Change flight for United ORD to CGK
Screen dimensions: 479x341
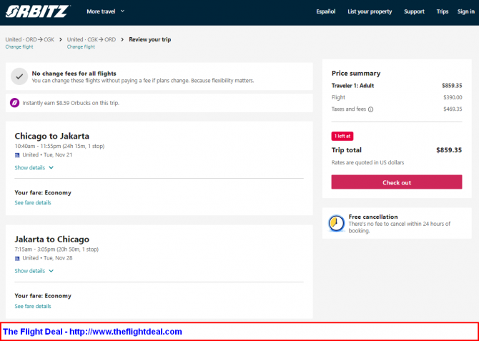click(x=19, y=46)
